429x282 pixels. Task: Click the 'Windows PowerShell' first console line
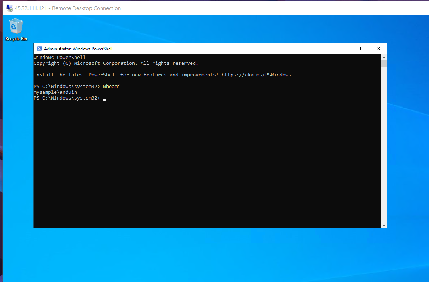click(60, 58)
